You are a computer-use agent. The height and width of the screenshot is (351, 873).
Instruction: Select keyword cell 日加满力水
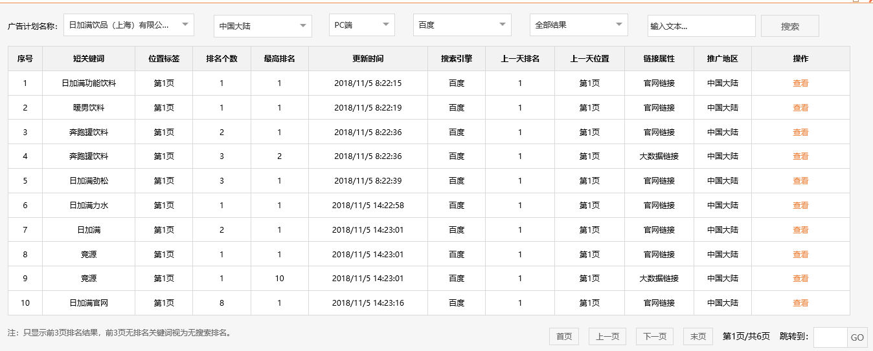[x=89, y=206]
